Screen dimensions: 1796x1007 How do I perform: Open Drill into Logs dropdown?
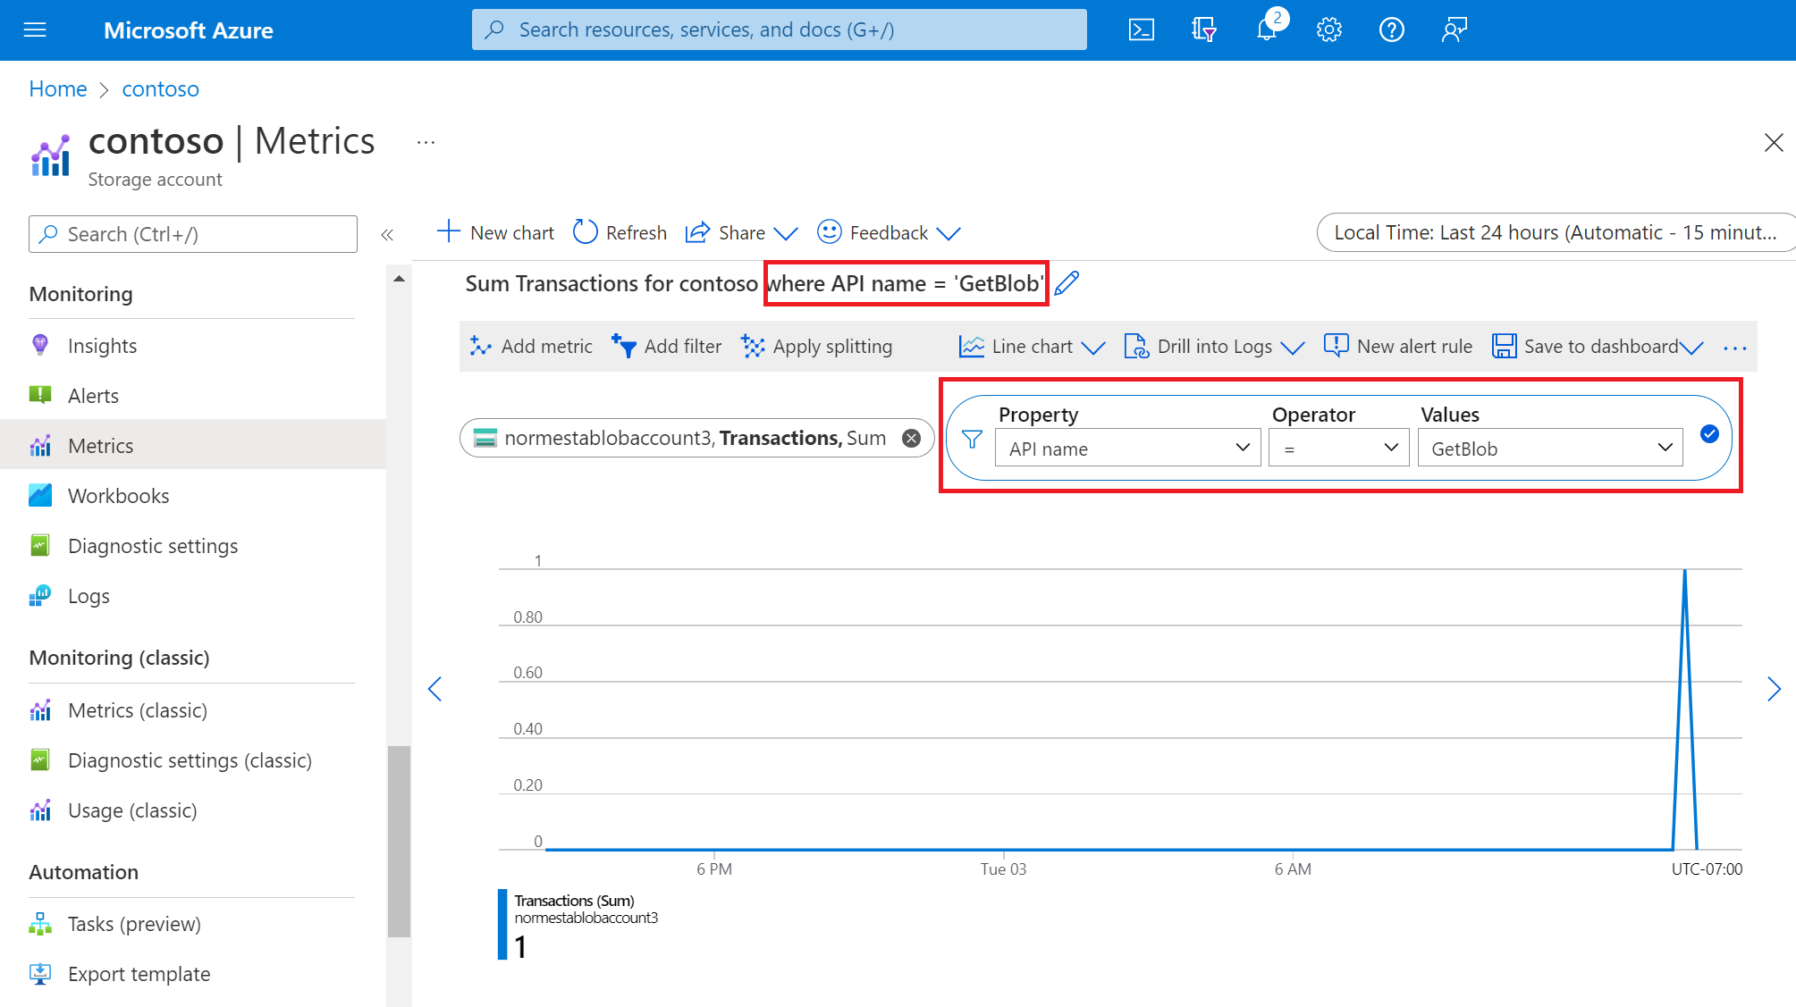click(1214, 347)
